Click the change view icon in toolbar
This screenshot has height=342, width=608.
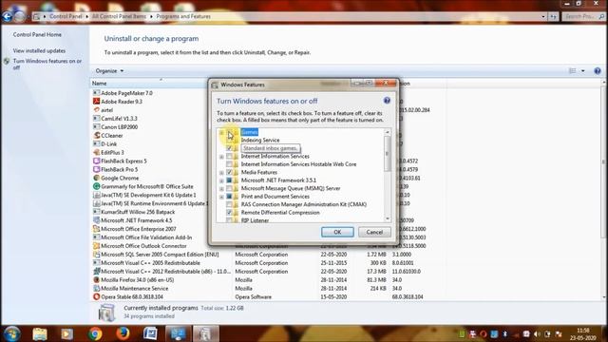point(572,71)
